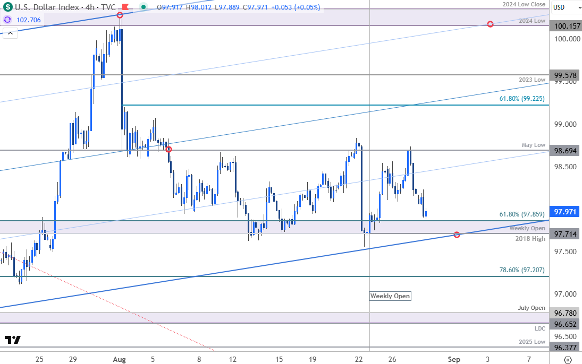The height and width of the screenshot is (364, 582).
Task: Click the 78.60% (97.207) Fibonacci label
Action: click(x=522, y=270)
